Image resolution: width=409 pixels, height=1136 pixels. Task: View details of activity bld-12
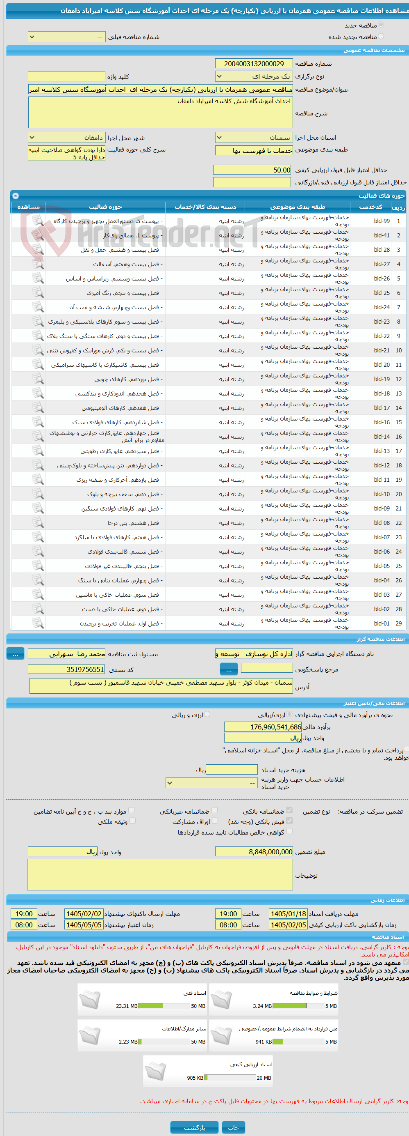point(38,465)
